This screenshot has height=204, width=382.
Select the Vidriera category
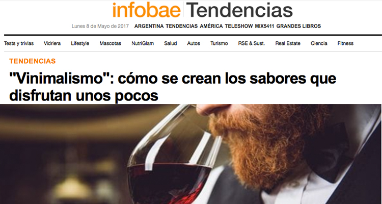pyautogui.click(x=52, y=43)
